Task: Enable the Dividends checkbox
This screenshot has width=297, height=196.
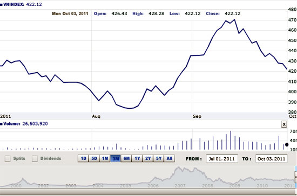Action: (x=35, y=158)
